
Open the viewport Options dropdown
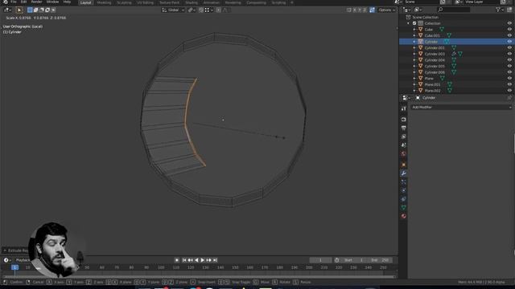[386, 10]
